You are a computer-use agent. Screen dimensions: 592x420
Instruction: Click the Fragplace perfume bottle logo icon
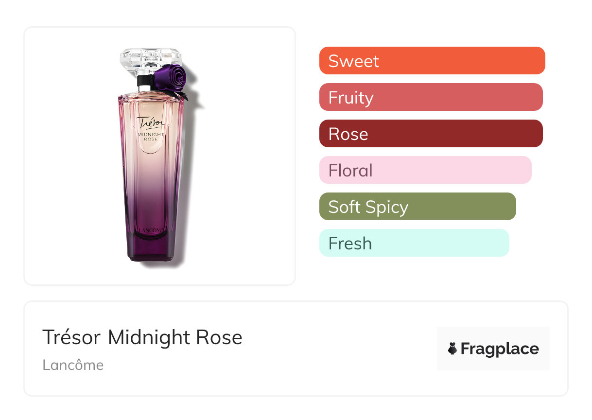point(453,349)
